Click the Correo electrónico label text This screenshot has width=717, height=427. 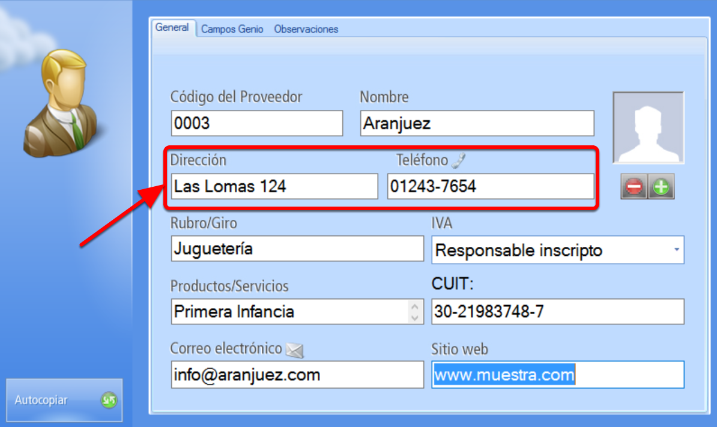[226, 348]
